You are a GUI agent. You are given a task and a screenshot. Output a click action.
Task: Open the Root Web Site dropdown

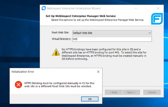click(x=112, y=33)
